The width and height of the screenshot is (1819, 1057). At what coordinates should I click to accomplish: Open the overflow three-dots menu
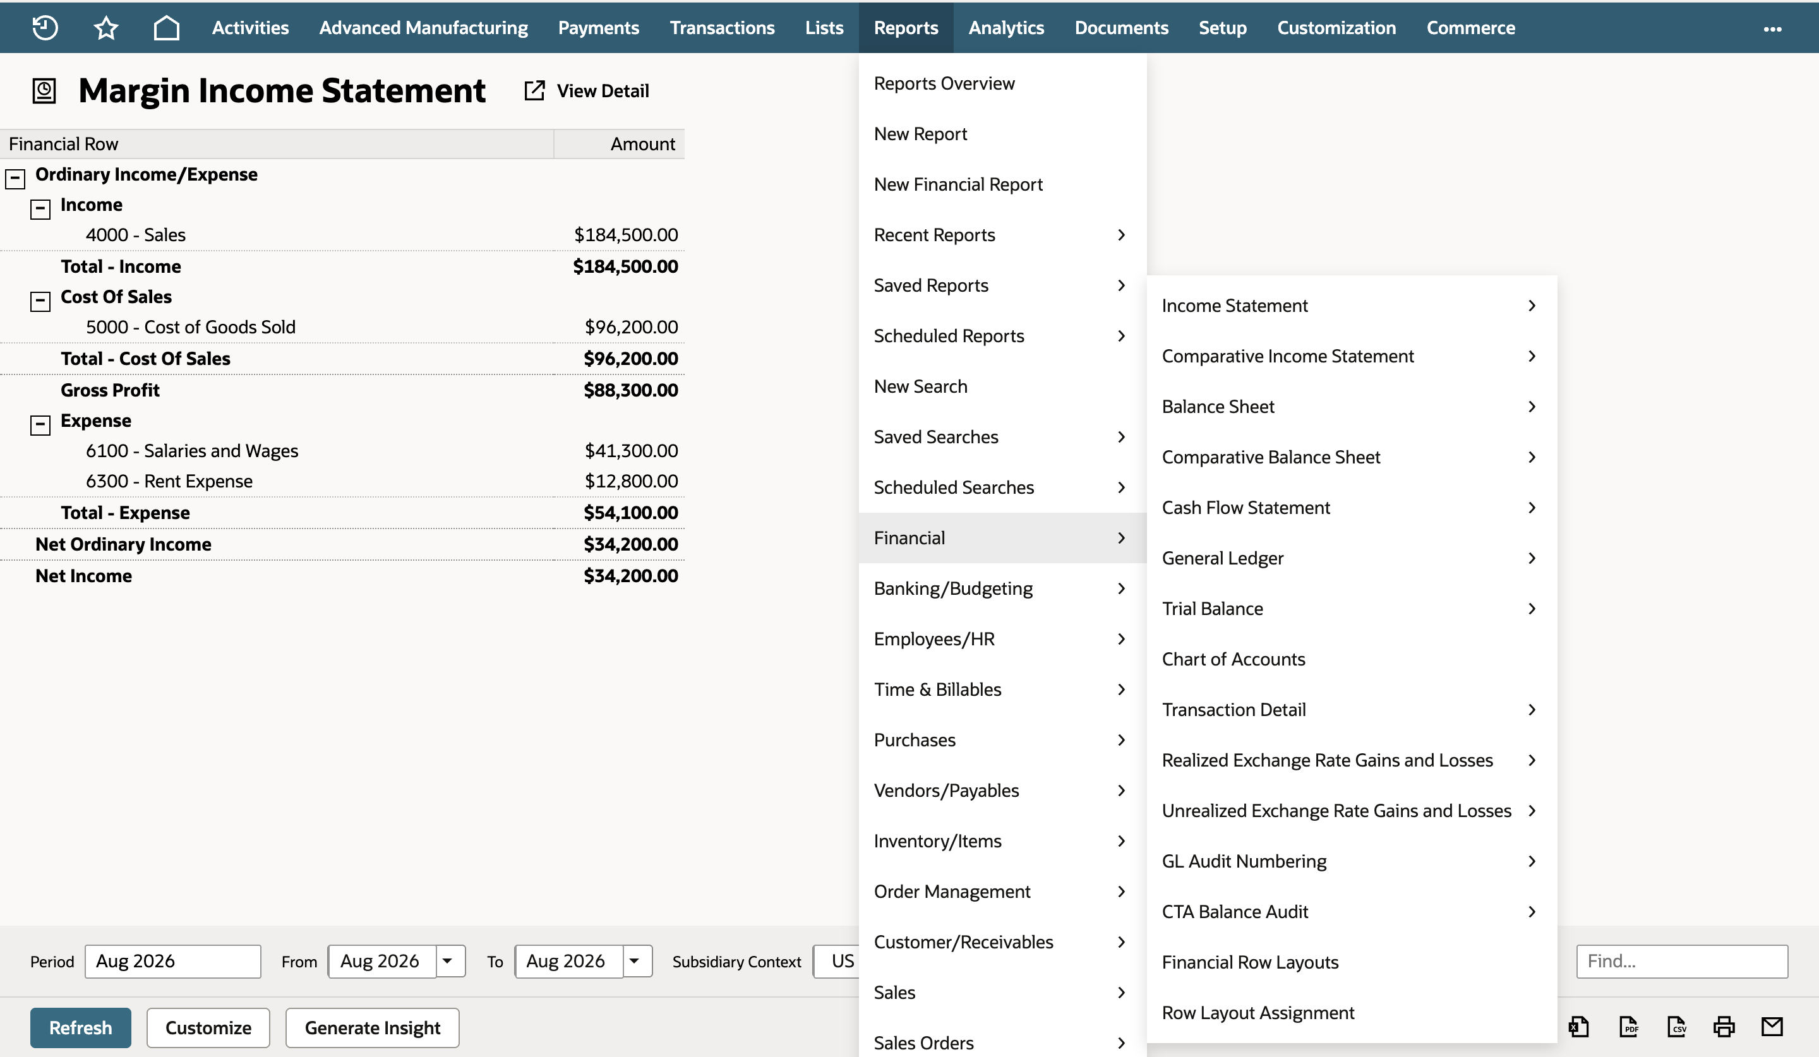pos(1773,29)
